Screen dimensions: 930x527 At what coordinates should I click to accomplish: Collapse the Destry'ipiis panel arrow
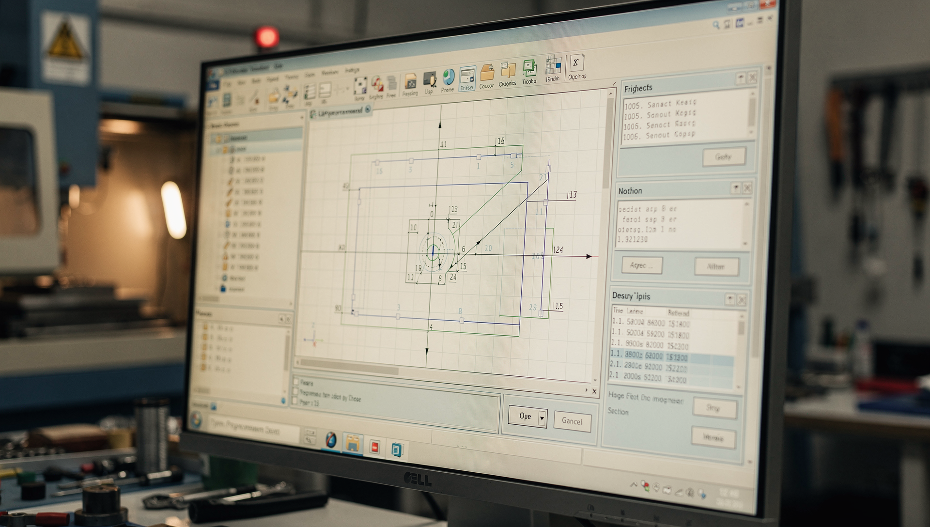729,300
